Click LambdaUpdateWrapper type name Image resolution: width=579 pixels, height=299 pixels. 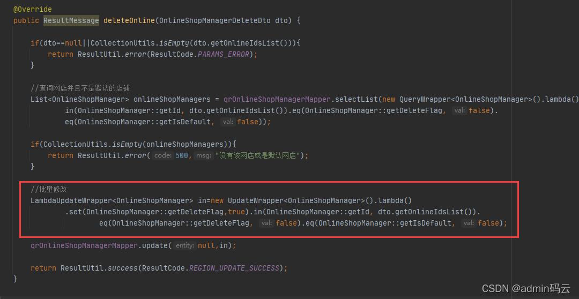[71, 201]
